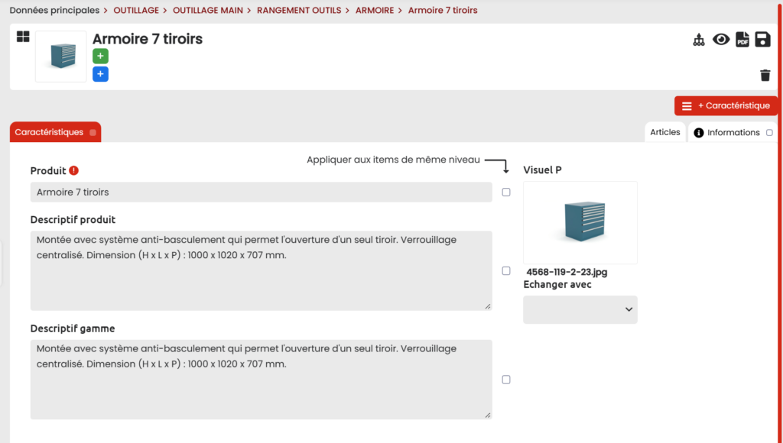Click the + Caractéristique button
Image resolution: width=783 pixels, height=443 pixels.
pyautogui.click(x=726, y=106)
